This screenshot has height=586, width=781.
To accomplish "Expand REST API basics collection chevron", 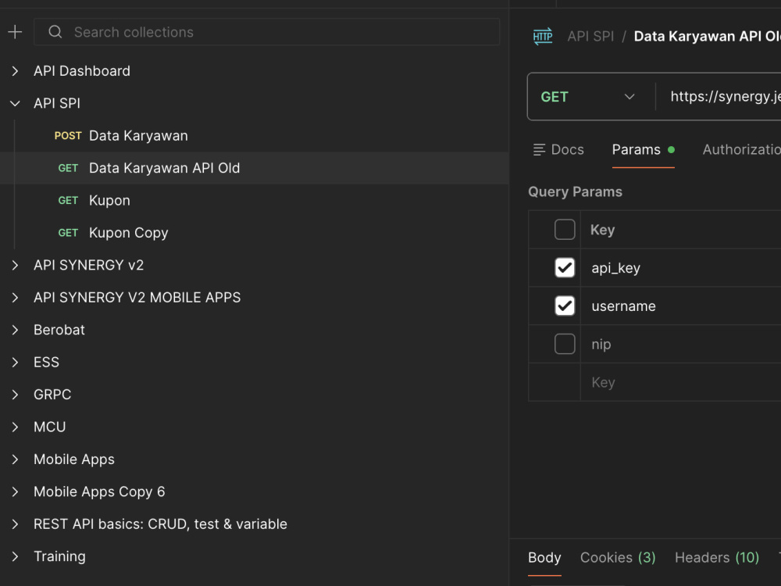I will click(x=15, y=524).
